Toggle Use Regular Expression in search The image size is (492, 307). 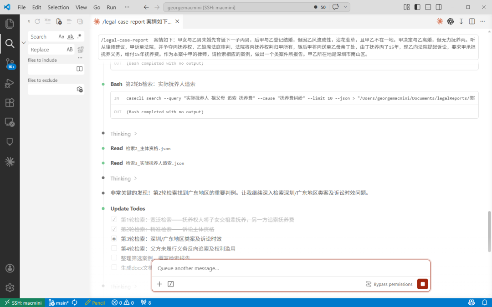point(79,37)
